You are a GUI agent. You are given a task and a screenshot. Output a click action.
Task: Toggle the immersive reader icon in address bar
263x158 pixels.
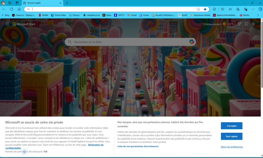198,9
